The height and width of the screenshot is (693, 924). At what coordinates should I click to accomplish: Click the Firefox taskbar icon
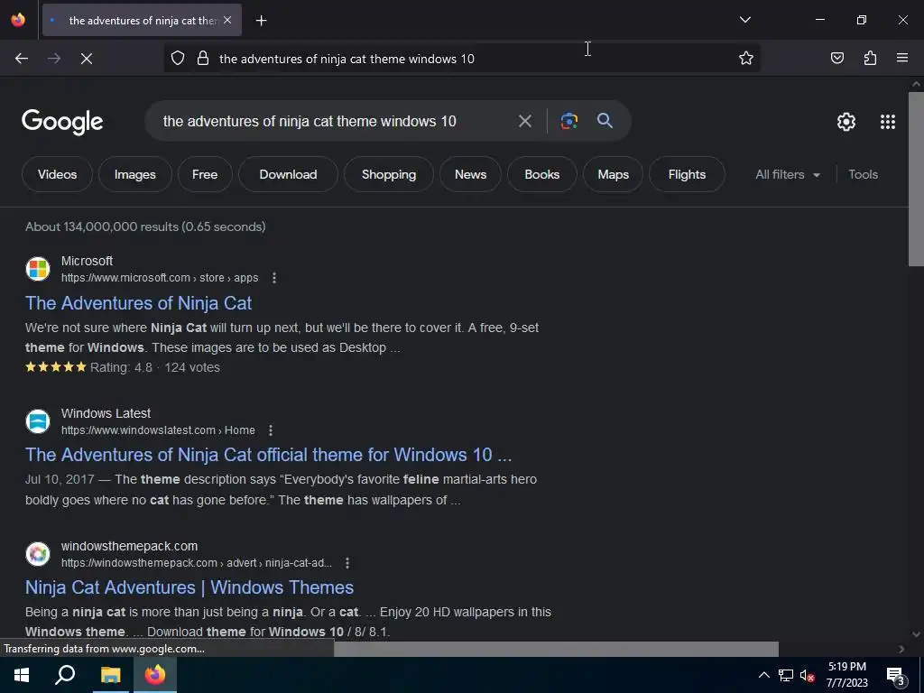click(155, 675)
